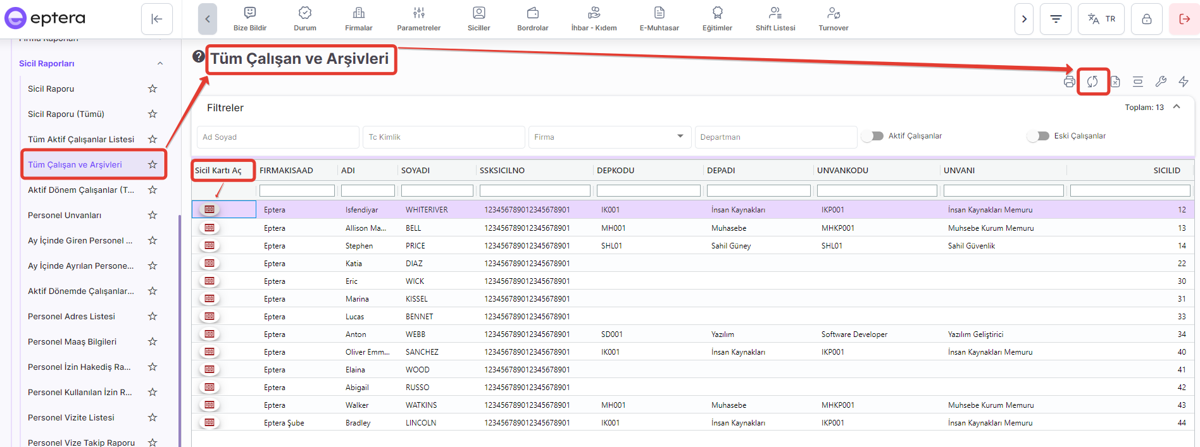The height and width of the screenshot is (447, 1200).
Task: Star the Sicil Raporu favorite icon
Action: click(x=153, y=89)
